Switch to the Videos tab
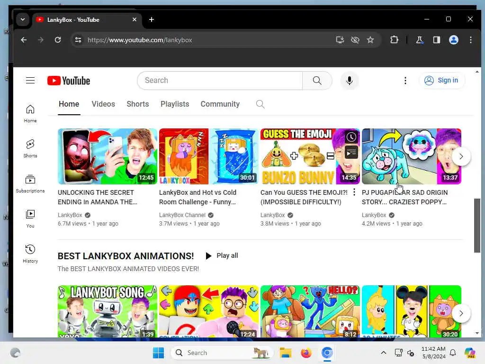The width and height of the screenshot is (485, 364). click(x=103, y=104)
